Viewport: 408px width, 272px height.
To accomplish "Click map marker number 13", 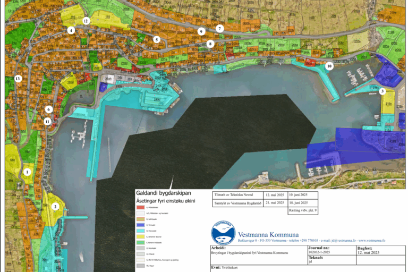I will point(18,79).
